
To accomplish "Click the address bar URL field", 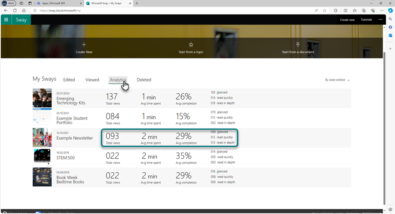I will (174, 11).
